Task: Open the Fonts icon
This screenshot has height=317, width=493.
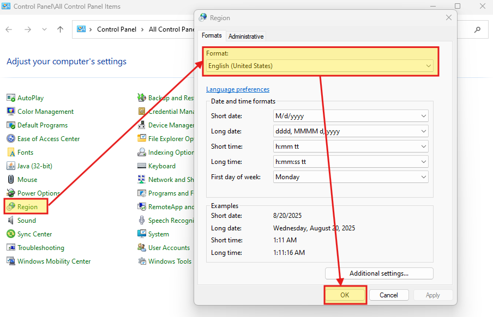Action: [11, 153]
